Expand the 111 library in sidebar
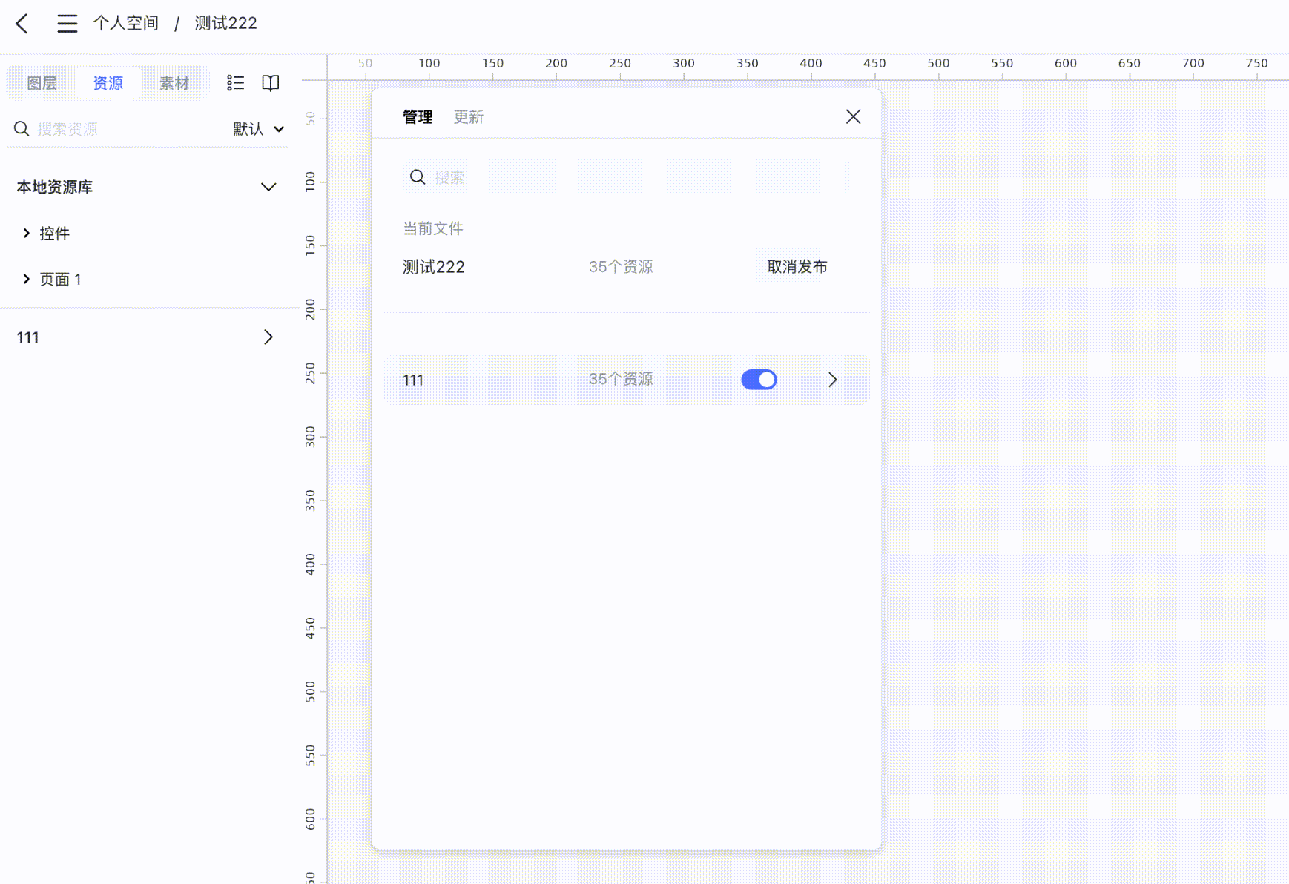This screenshot has width=1289, height=884. [268, 337]
